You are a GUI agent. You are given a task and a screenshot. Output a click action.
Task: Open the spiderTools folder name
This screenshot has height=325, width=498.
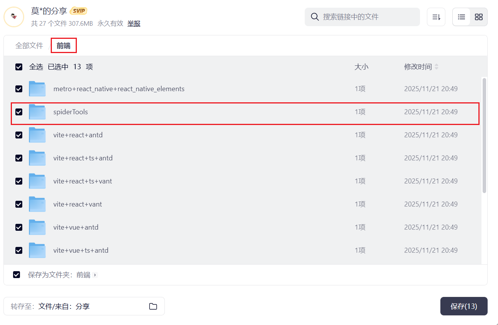(71, 112)
